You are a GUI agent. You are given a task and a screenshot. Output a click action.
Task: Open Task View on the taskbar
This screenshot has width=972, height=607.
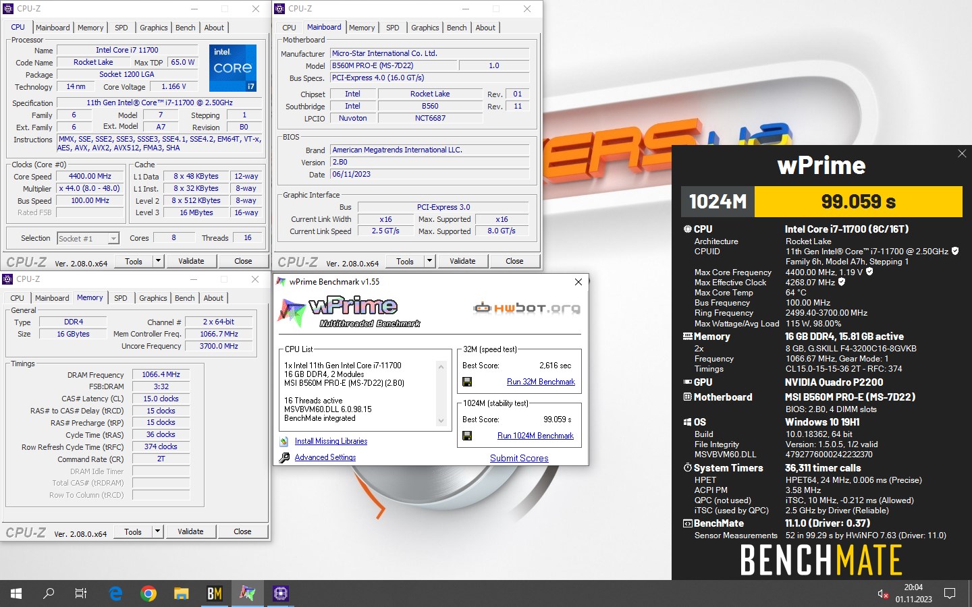(81, 594)
